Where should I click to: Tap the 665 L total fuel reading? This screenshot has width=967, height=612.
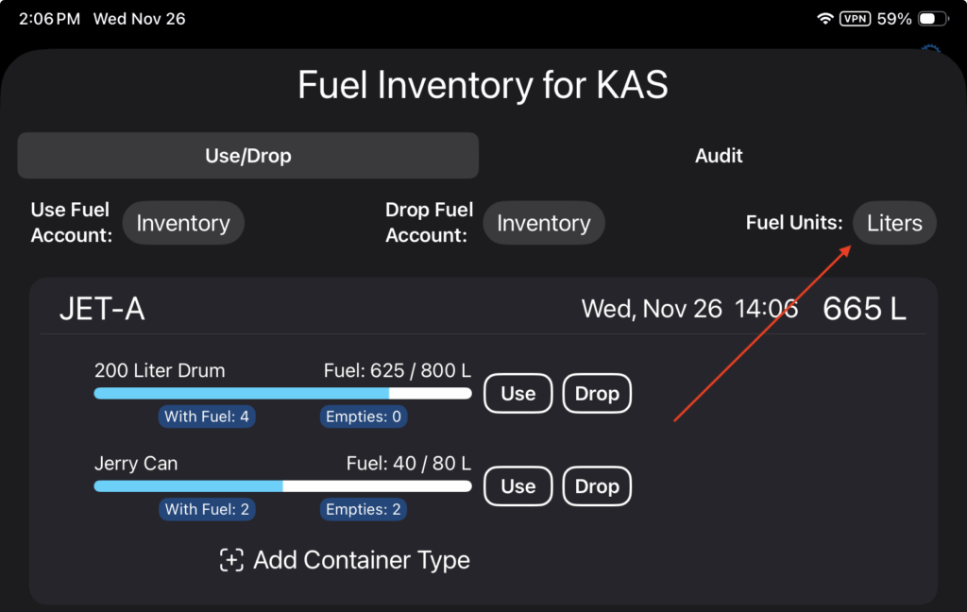864,309
